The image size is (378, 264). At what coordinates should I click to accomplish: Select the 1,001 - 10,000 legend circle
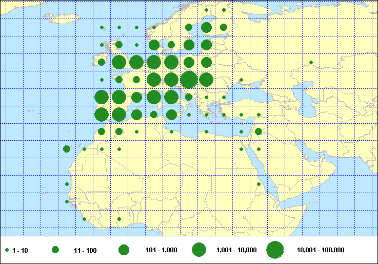point(199,250)
